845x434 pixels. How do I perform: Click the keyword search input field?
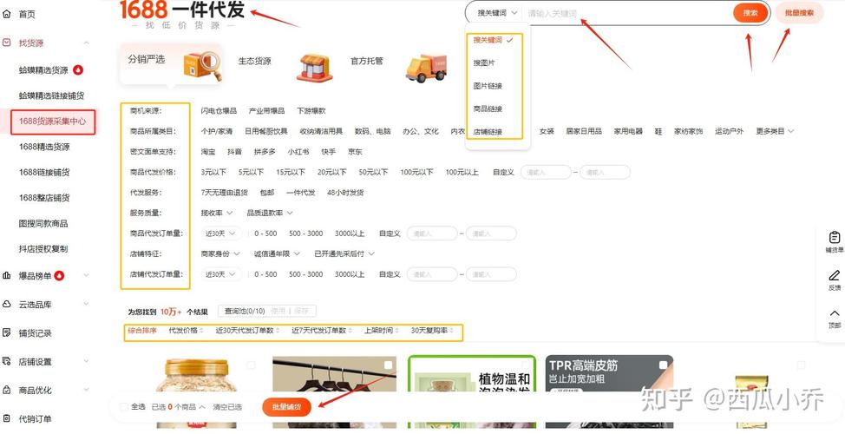628,13
